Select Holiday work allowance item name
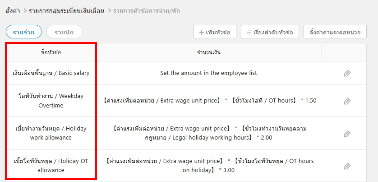 tap(51, 133)
